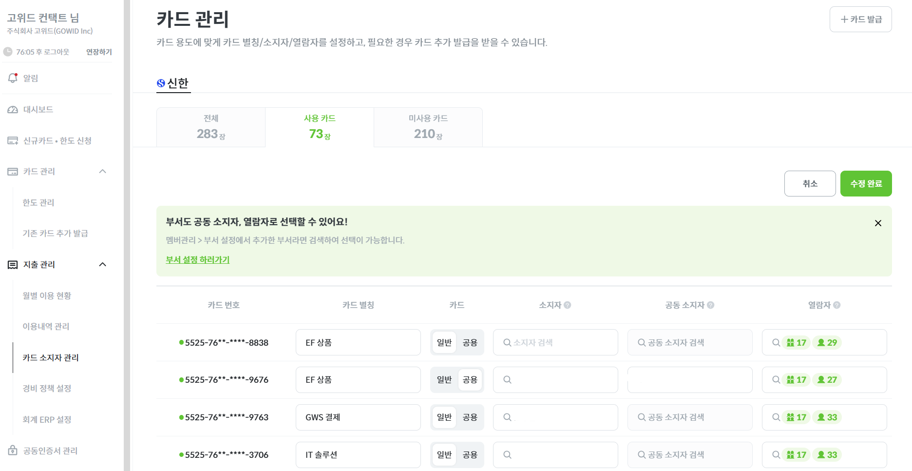Screen dimensions: 912x471
Task: Click the new card application icon
Action: 13,141
